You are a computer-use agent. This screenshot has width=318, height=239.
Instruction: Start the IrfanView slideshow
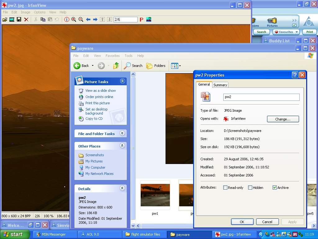pos(12,19)
